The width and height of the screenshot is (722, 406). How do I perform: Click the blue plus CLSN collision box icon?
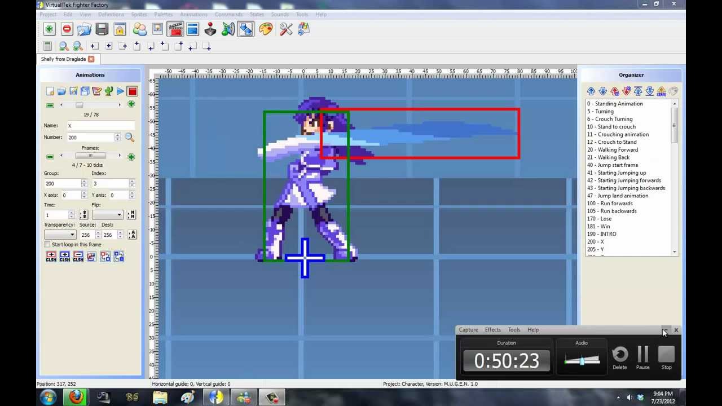click(x=64, y=257)
